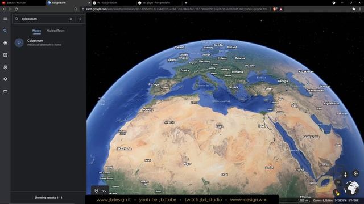Click the Morocco label on globe
This screenshot has width=364, height=204.
[147, 109]
